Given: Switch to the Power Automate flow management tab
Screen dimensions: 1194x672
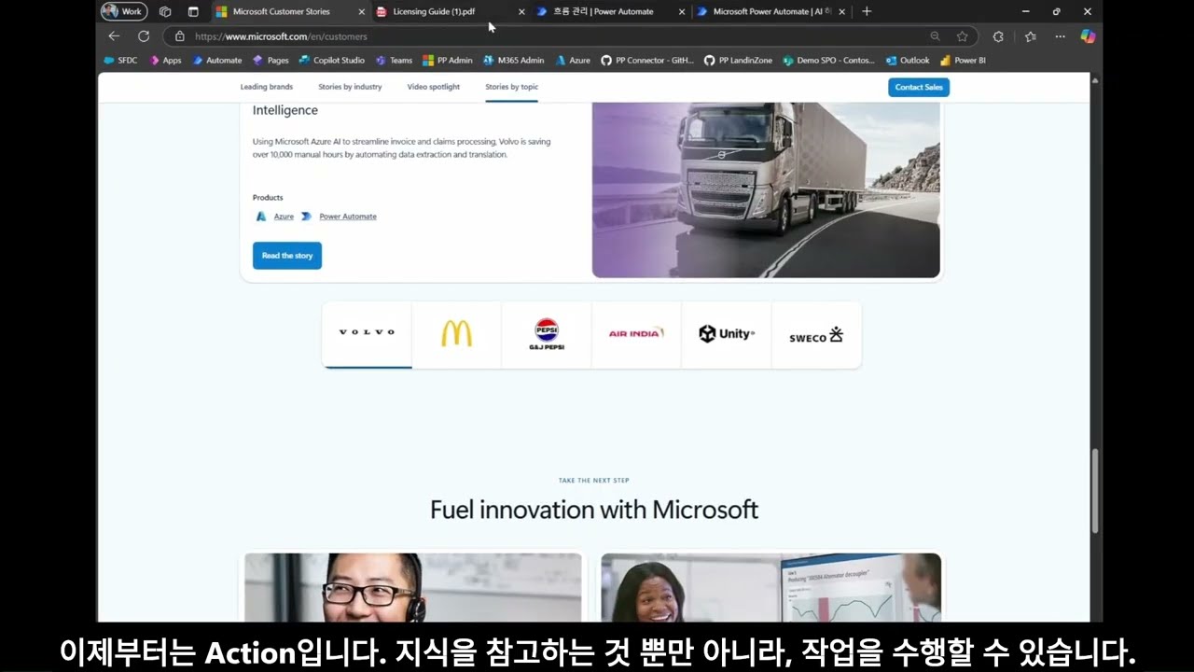Looking at the screenshot, I should tap(610, 11).
